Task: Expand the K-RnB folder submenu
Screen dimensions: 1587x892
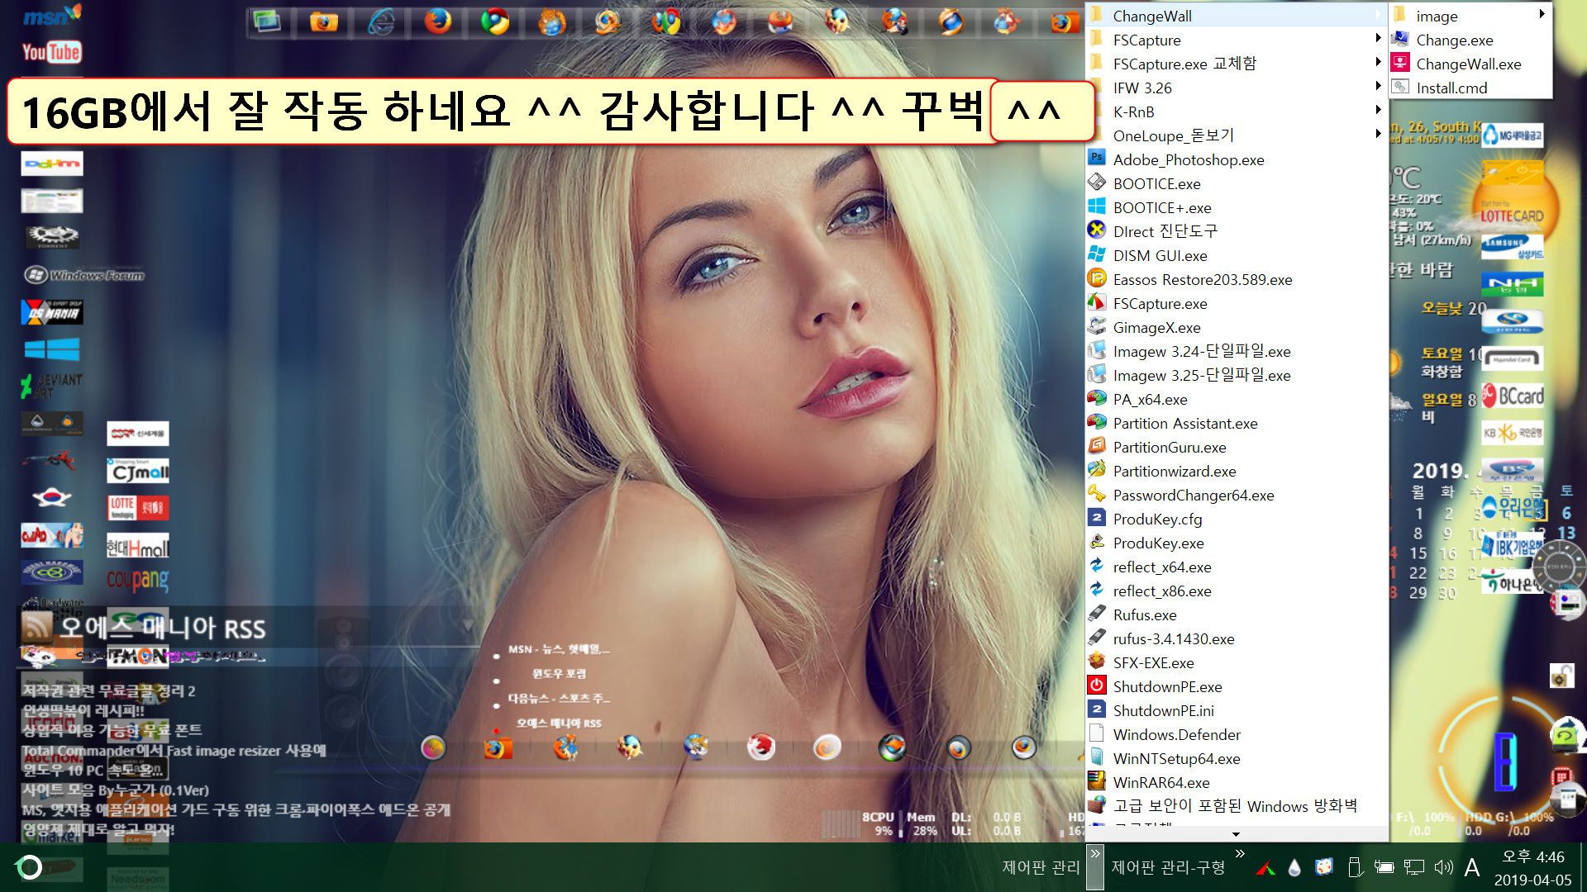Action: (1237, 111)
